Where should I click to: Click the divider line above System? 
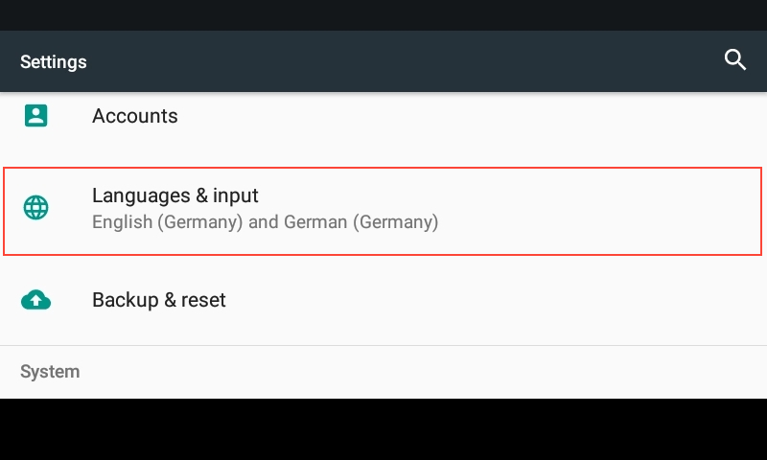383,345
